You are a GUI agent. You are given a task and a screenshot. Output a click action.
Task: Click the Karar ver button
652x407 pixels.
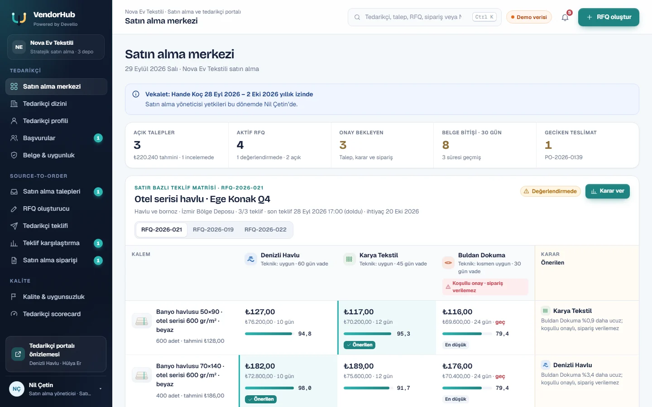click(x=608, y=191)
